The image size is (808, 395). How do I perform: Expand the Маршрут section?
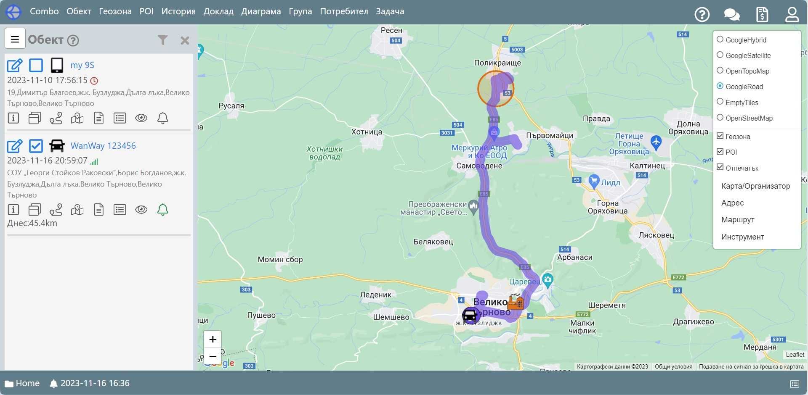pos(738,220)
